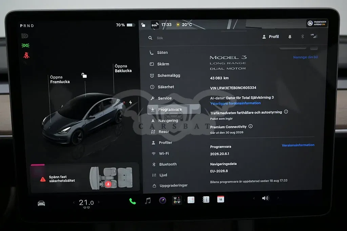
Task: Open the Calendar app showing 18
Action: click(220, 199)
